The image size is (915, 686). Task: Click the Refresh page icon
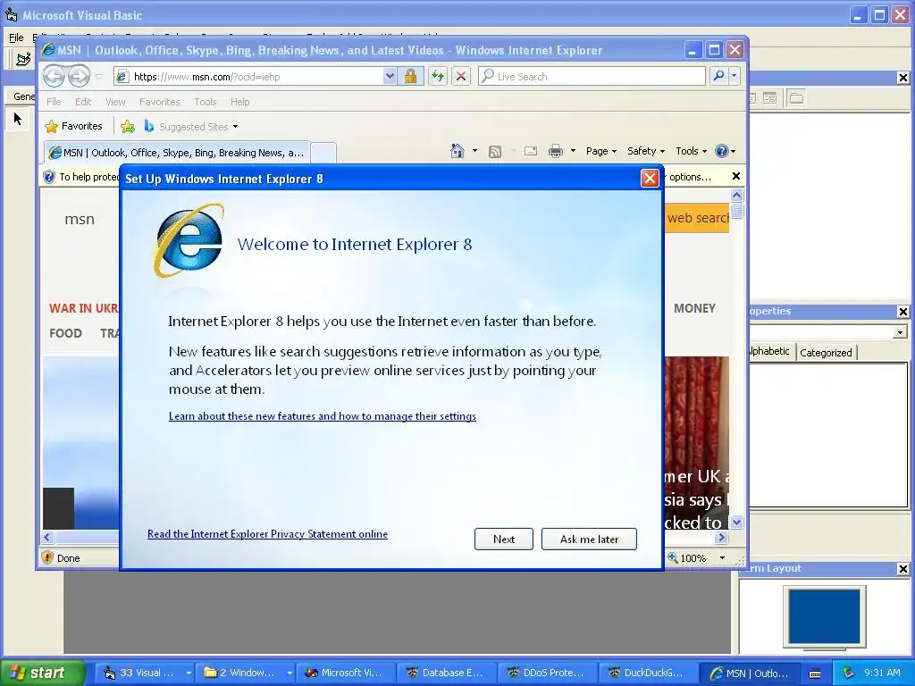click(x=438, y=77)
